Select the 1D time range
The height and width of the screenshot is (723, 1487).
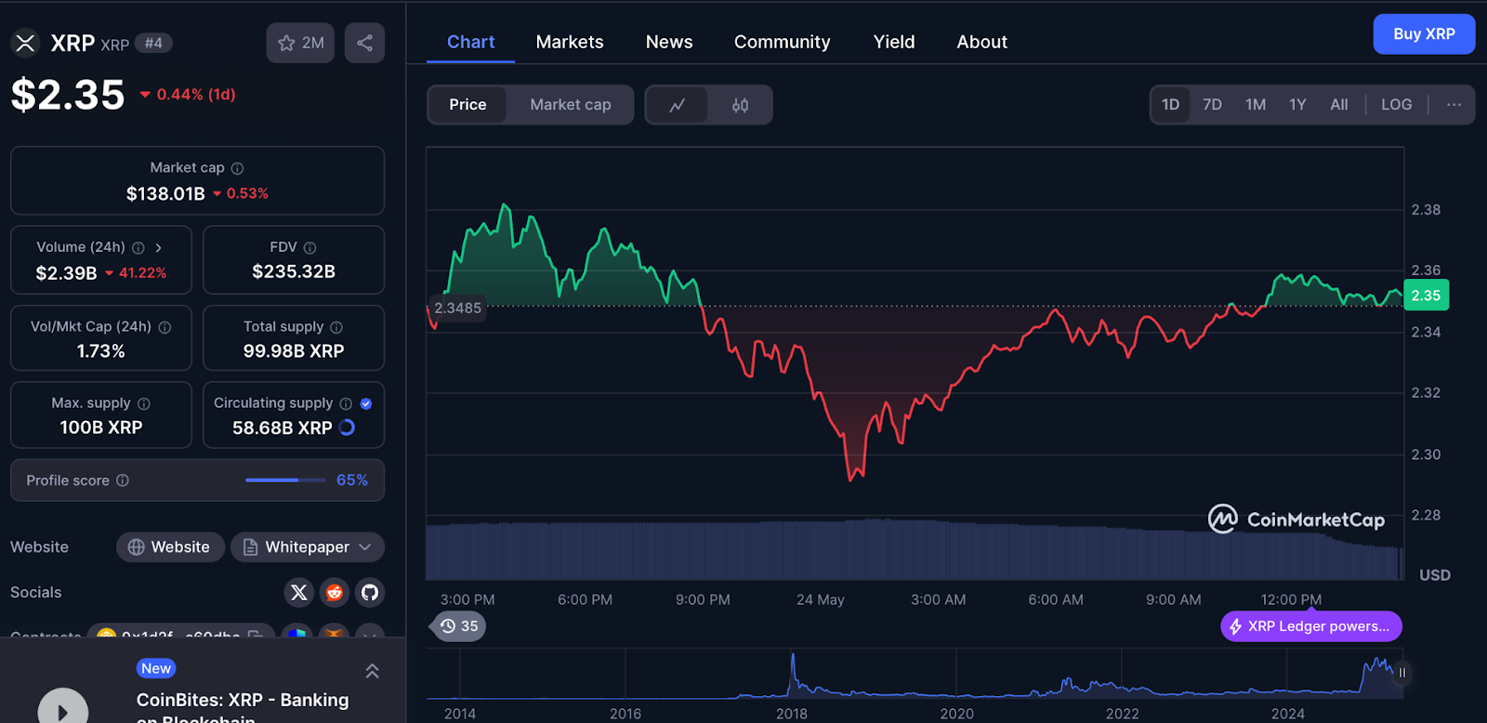pyautogui.click(x=1171, y=105)
